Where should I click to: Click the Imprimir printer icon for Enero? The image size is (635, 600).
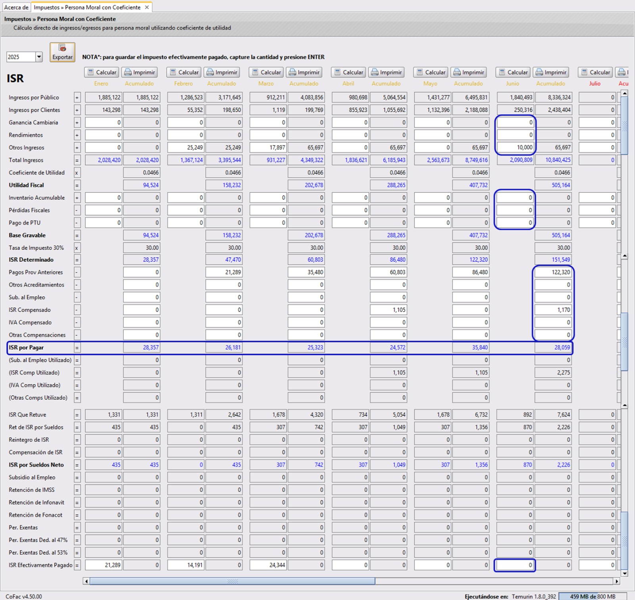(x=127, y=72)
